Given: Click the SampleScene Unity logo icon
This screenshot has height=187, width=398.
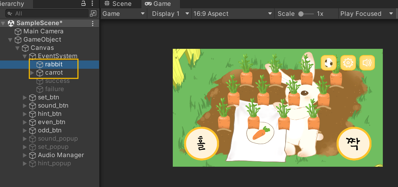Looking at the screenshot, I should [11, 23].
